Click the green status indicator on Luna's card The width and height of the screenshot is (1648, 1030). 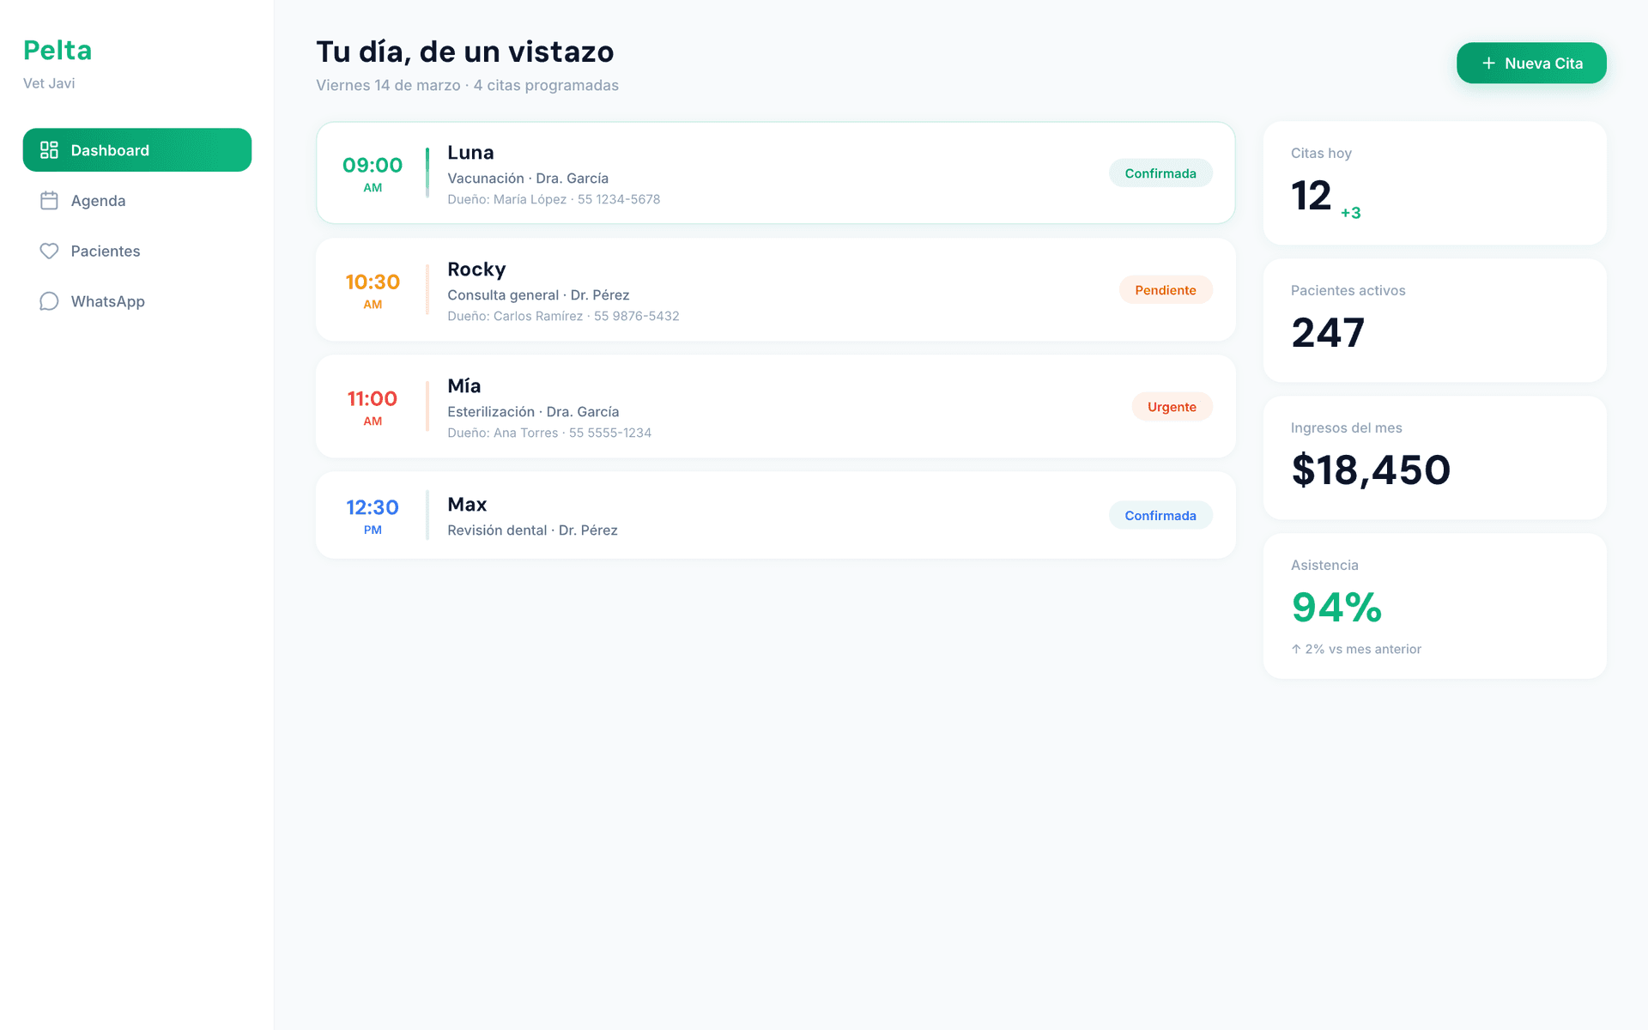(x=427, y=172)
